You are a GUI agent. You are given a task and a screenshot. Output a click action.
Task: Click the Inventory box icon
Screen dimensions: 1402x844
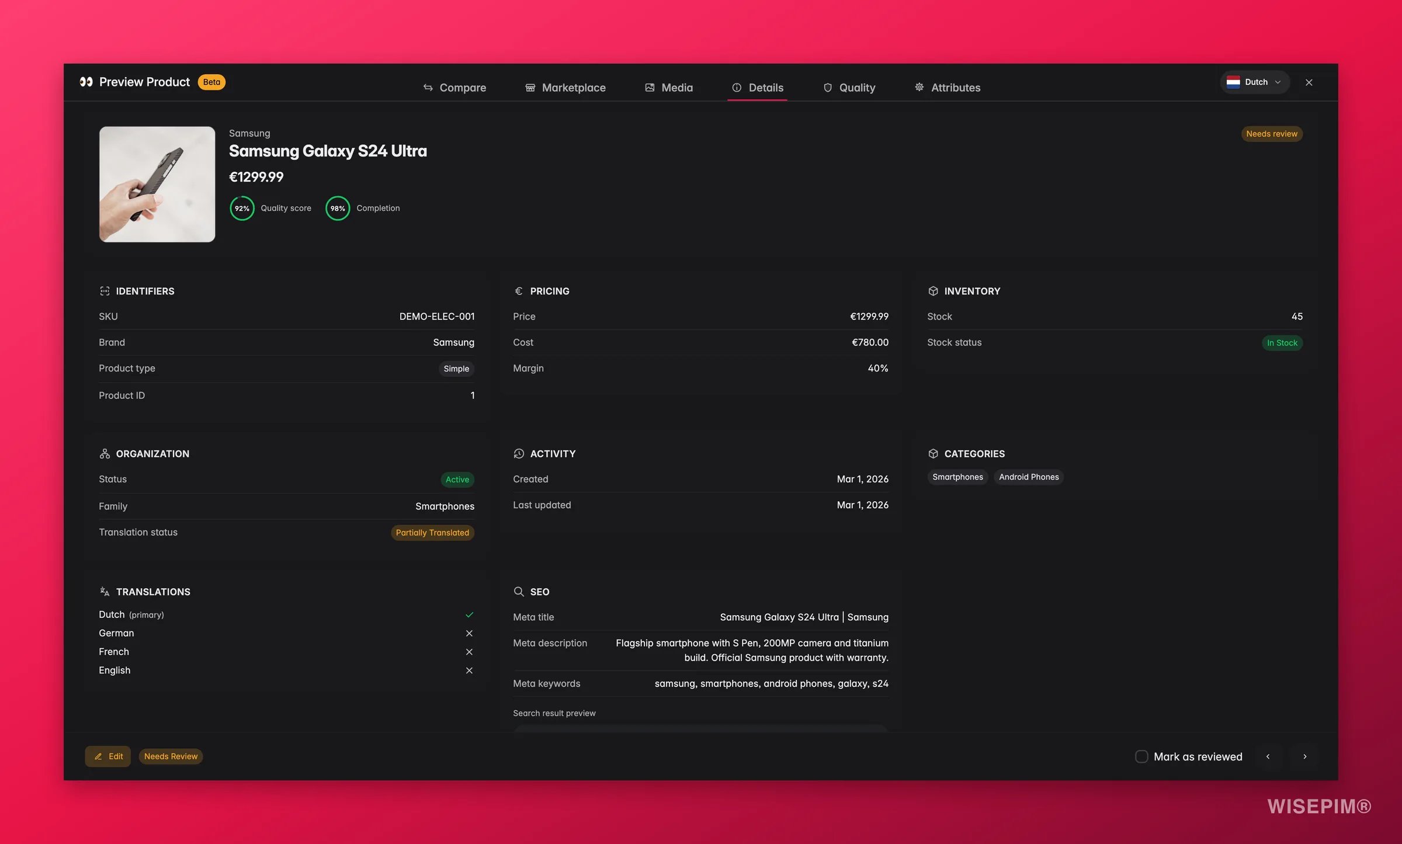(933, 291)
